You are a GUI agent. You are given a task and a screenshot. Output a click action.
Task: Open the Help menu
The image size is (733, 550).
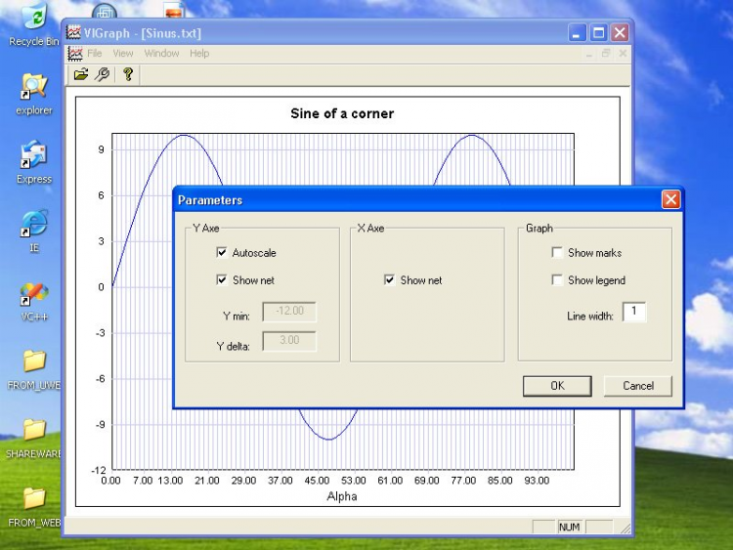click(199, 54)
